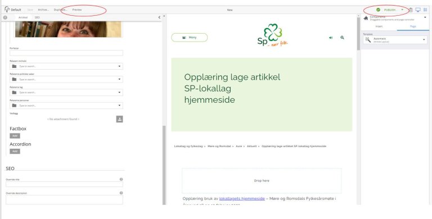Click help icon beside Override description
Image resolution: width=432 pixels, height=219 pixels.
(121, 193)
